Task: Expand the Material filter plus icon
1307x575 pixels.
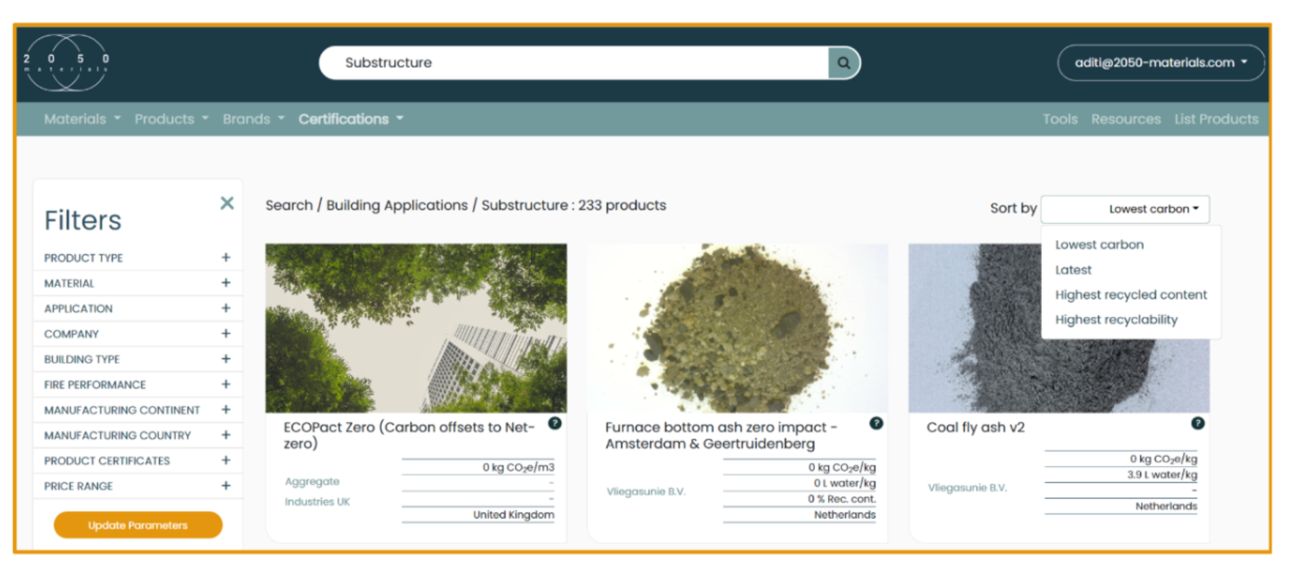Action: point(225,283)
